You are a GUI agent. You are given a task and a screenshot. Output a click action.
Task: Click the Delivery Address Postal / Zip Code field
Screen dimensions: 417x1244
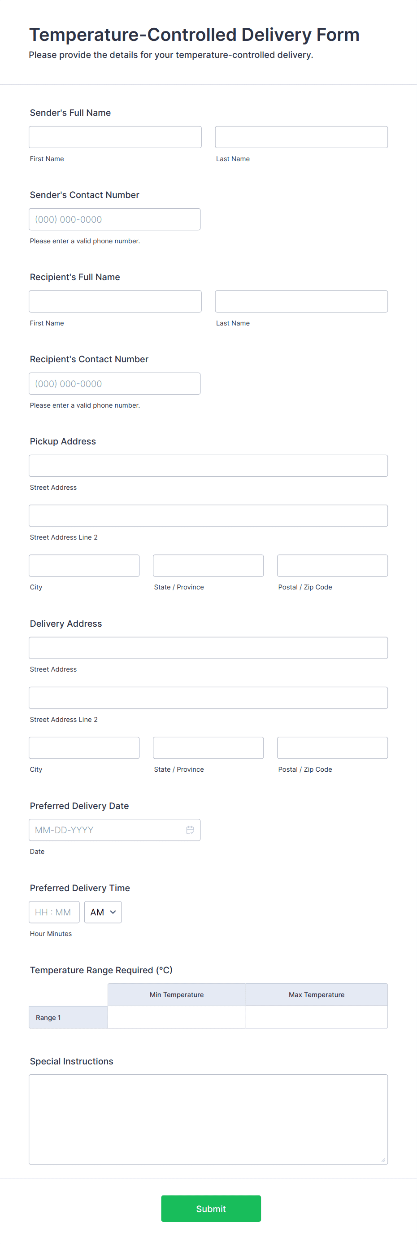click(332, 747)
